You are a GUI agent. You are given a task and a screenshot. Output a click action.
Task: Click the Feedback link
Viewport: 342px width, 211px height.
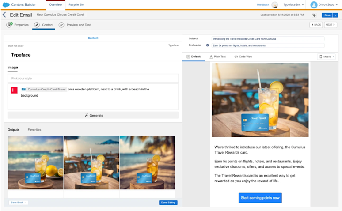263,4
